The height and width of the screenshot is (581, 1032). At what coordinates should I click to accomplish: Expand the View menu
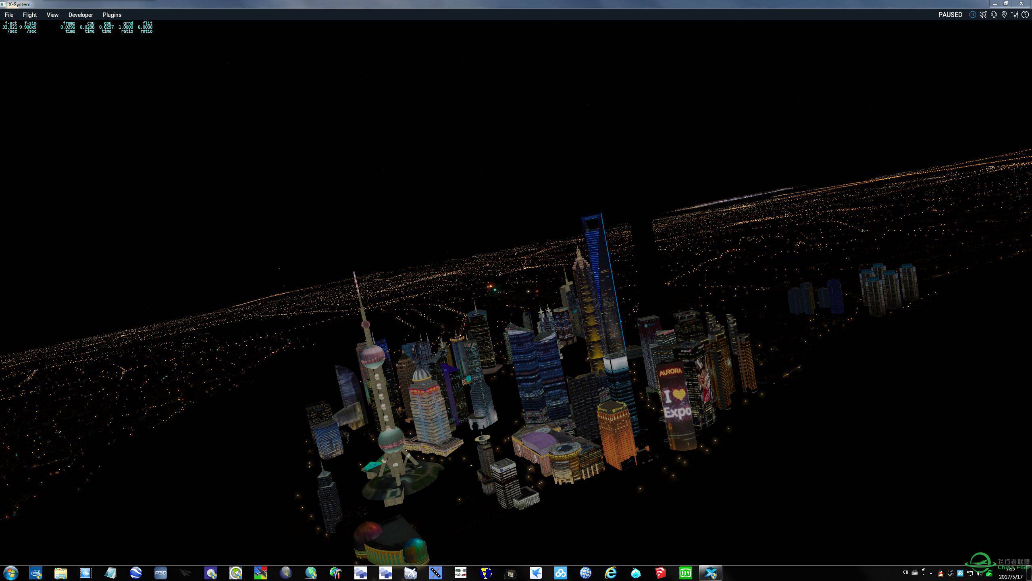[x=52, y=15]
